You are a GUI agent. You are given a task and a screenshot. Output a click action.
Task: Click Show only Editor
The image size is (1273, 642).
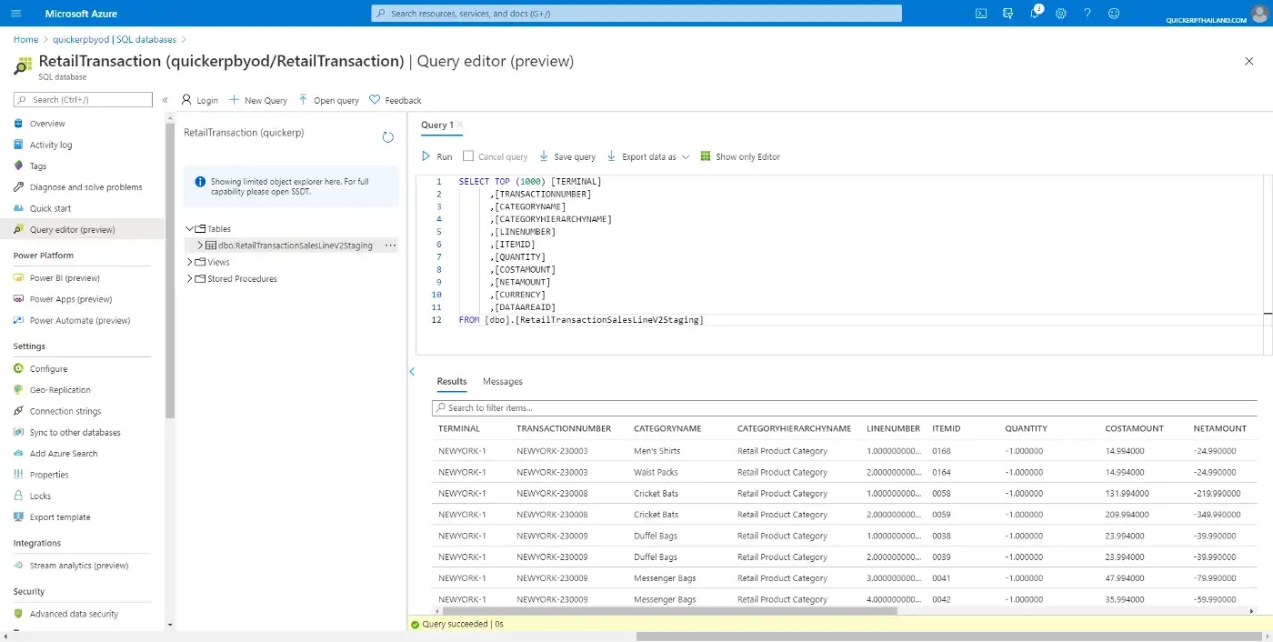coord(740,157)
